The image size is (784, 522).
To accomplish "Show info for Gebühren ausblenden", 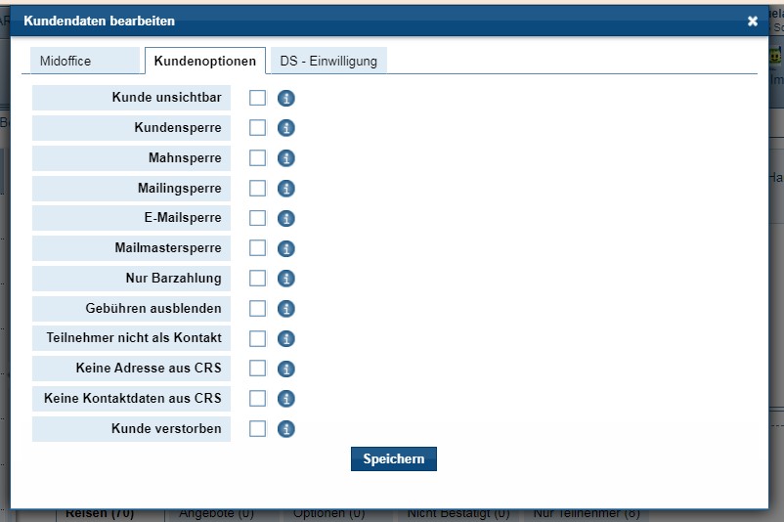I will pyautogui.click(x=286, y=309).
